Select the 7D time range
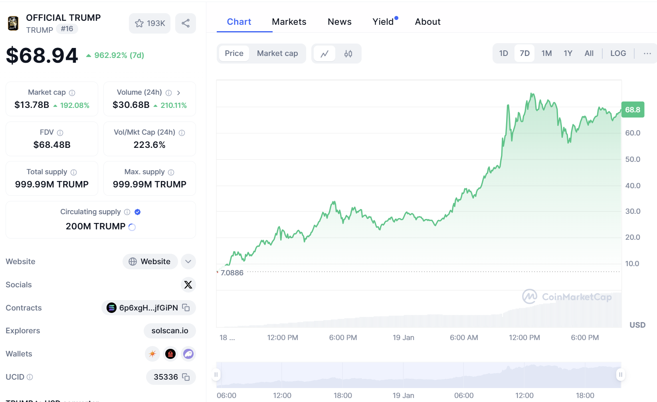This screenshot has width=657, height=402. (x=524, y=53)
